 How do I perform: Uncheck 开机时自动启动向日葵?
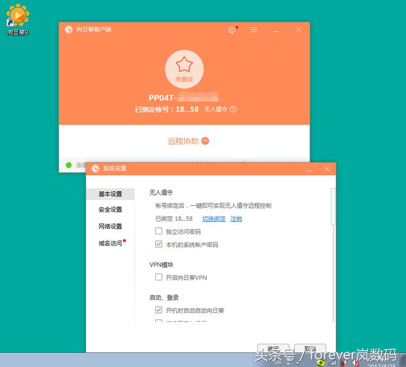point(159,310)
